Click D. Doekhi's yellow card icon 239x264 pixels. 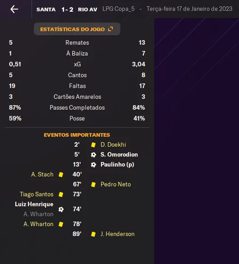pos(93,145)
